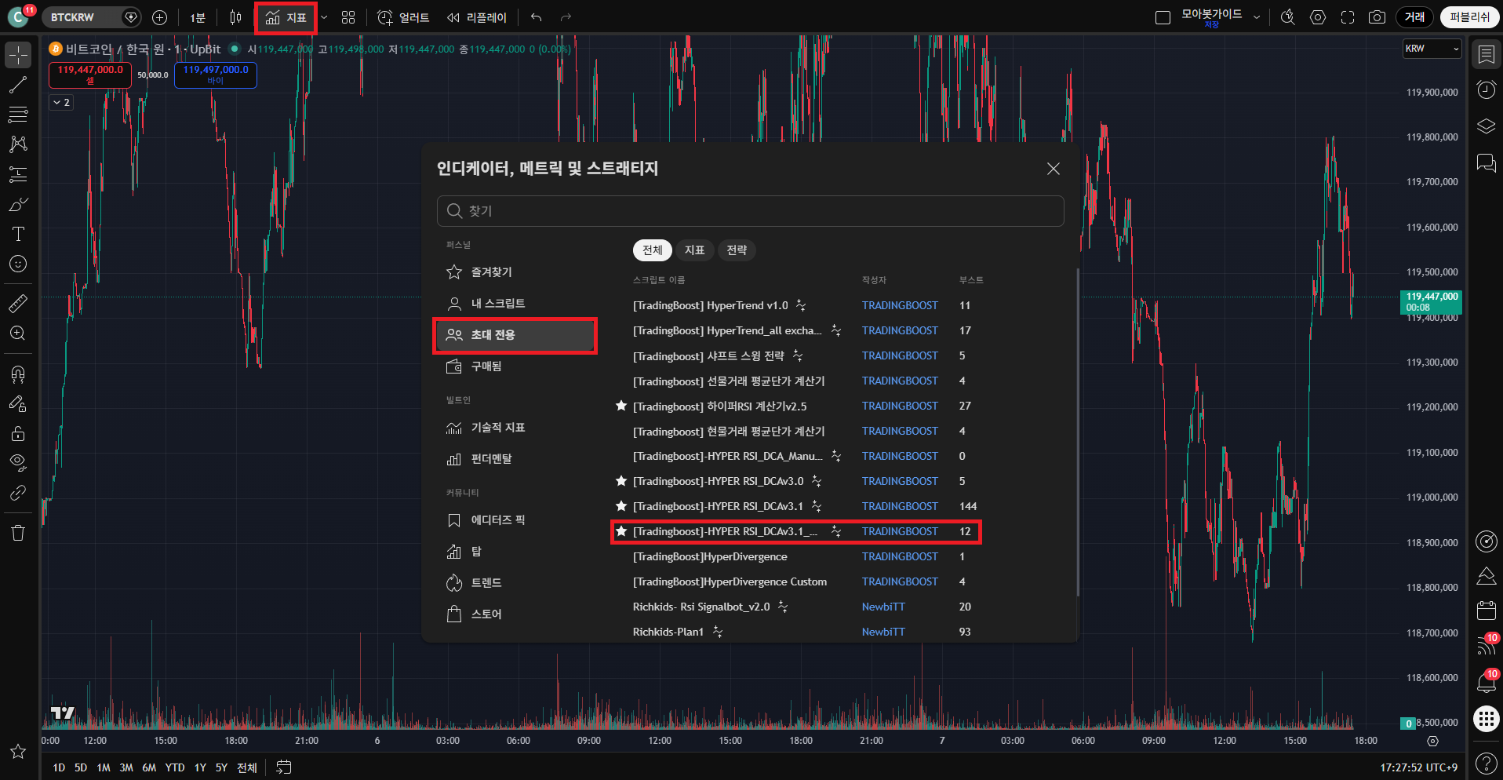This screenshot has width=1503, height=780.
Task: Open favorites toolbar star at bottom left
Action: 18,752
